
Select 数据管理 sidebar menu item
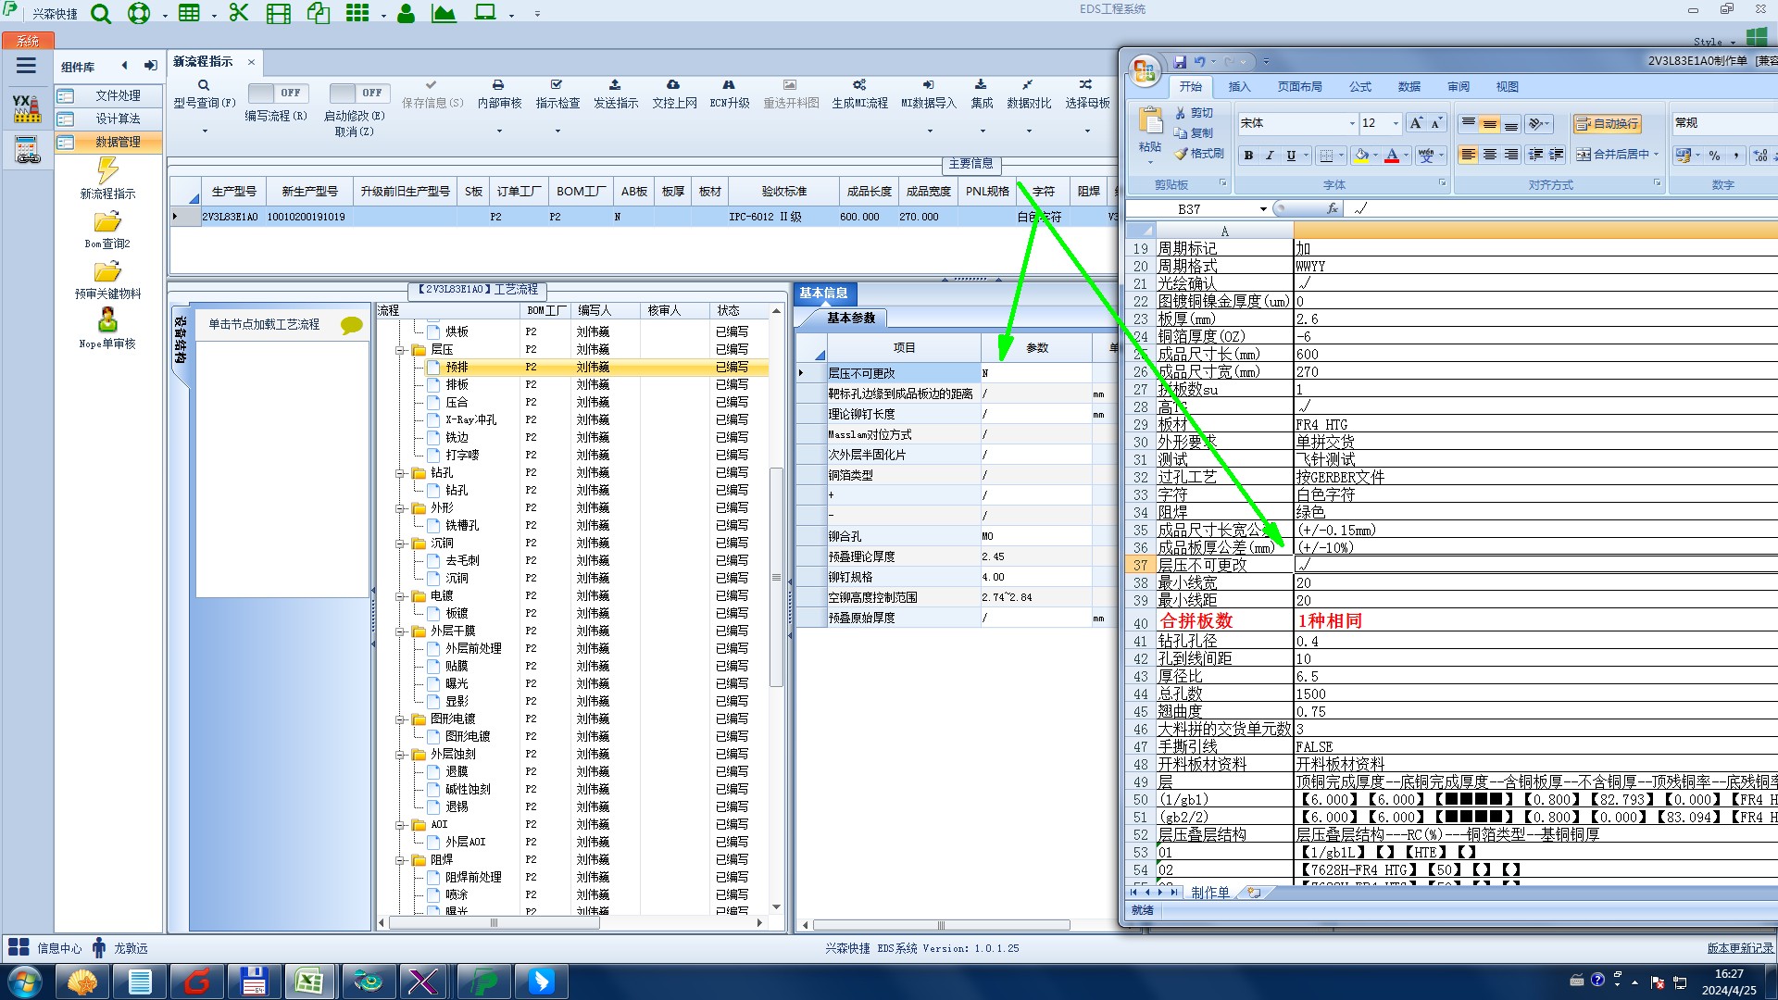click(x=118, y=143)
